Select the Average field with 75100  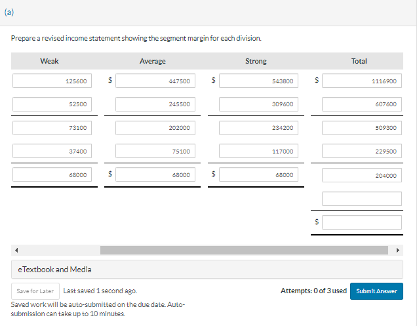pyautogui.click(x=155, y=151)
